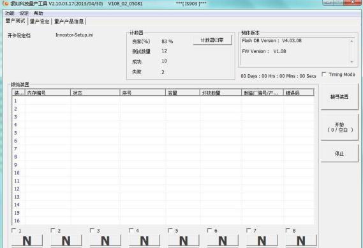Select device row 14 in list
Viewport: 363px width, 248px height.
[163, 205]
